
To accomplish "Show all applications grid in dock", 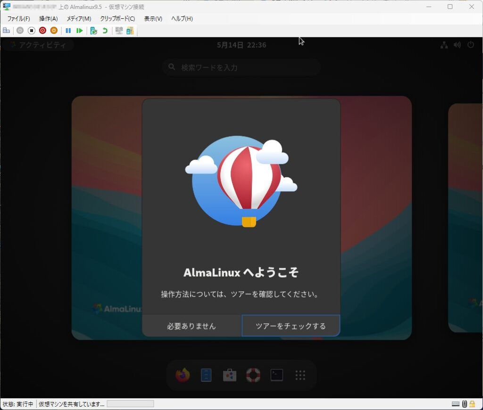I will [300, 375].
